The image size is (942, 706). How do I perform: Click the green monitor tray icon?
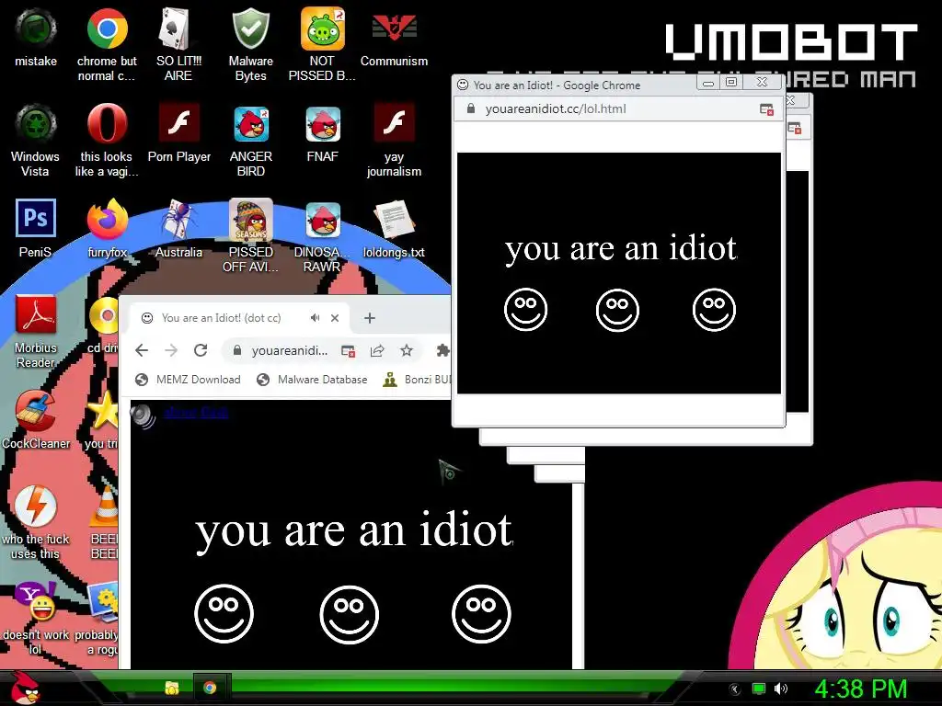point(759,689)
